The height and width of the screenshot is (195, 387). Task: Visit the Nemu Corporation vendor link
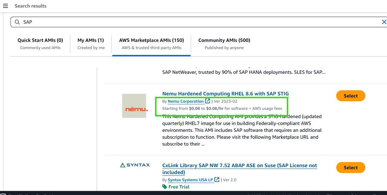(x=186, y=101)
